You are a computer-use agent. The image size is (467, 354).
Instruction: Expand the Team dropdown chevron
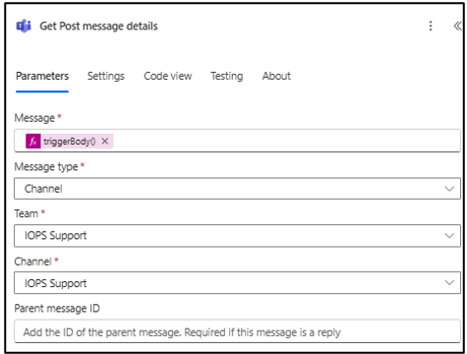[449, 236]
